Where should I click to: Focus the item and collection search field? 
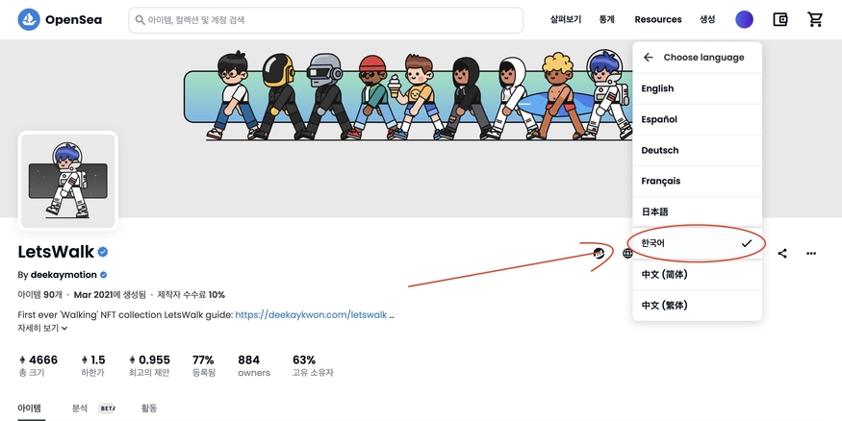coord(325,20)
